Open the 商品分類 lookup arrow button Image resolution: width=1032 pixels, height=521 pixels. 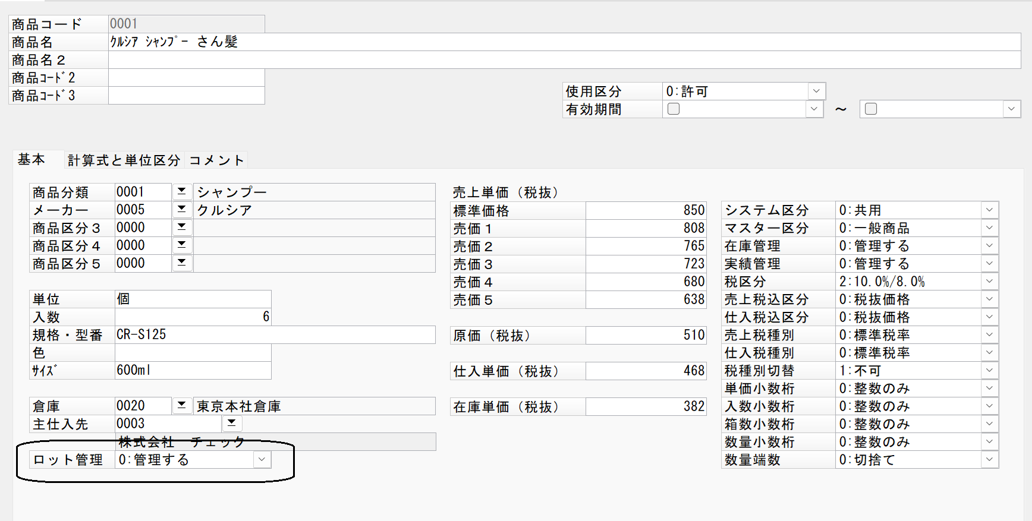coord(182,191)
